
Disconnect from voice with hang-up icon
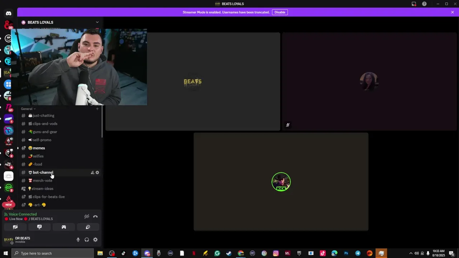pyautogui.click(x=95, y=216)
